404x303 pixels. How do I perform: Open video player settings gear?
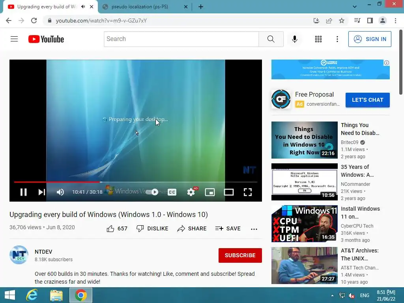coord(191,192)
